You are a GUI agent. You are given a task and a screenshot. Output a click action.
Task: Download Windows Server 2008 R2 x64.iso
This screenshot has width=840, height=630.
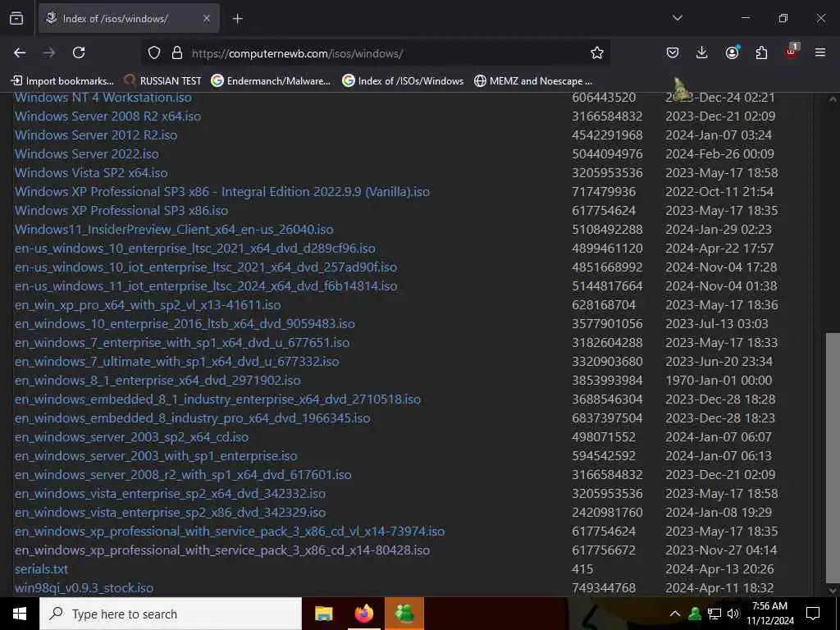[107, 116]
